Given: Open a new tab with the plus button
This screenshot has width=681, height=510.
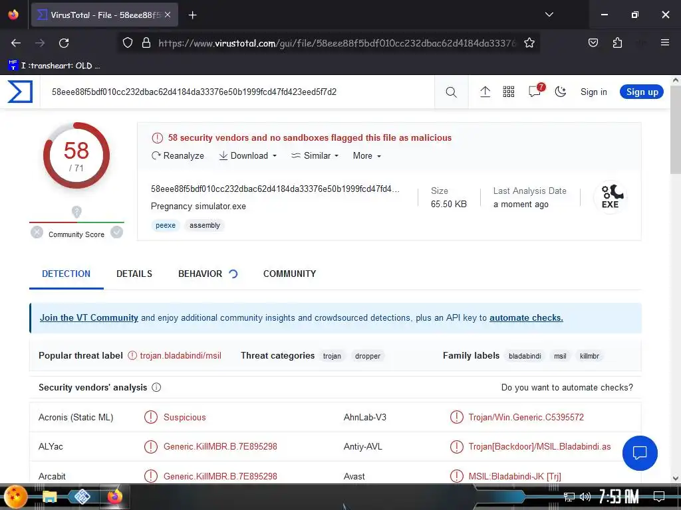Looking at the screenshot, I should [192, 15].
